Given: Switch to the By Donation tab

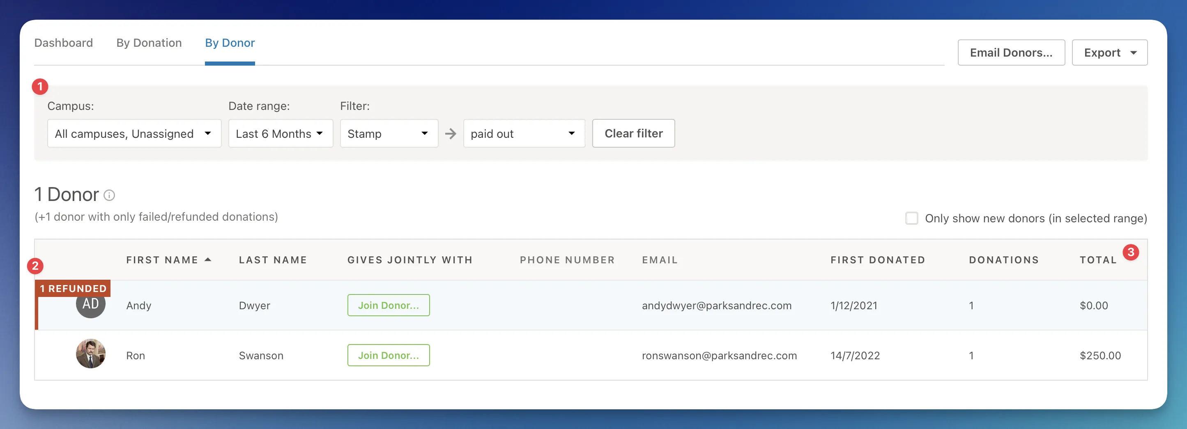Looking at the screenshot, I should point(149,43).
